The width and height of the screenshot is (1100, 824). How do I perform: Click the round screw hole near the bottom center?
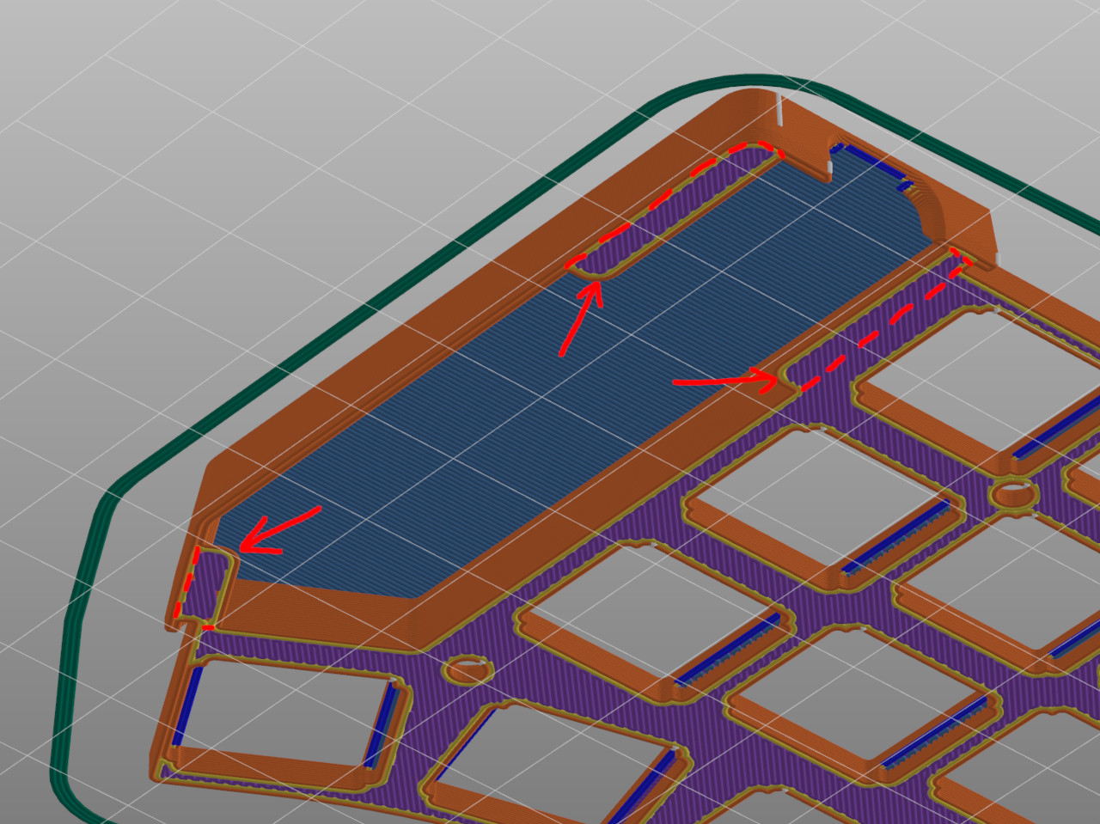[x=467, y=669]
